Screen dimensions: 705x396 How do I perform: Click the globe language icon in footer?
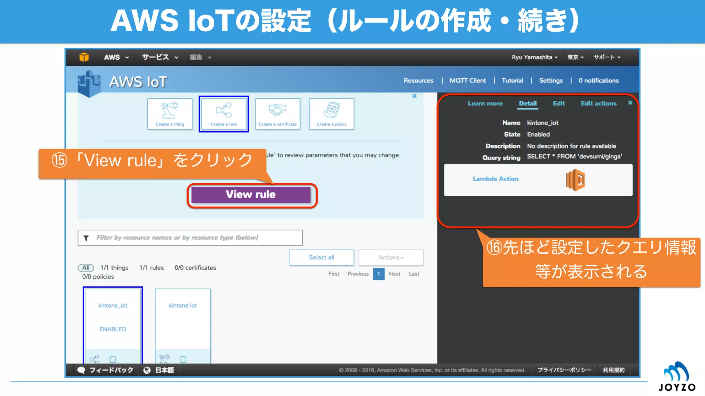[x=147, y=370]
